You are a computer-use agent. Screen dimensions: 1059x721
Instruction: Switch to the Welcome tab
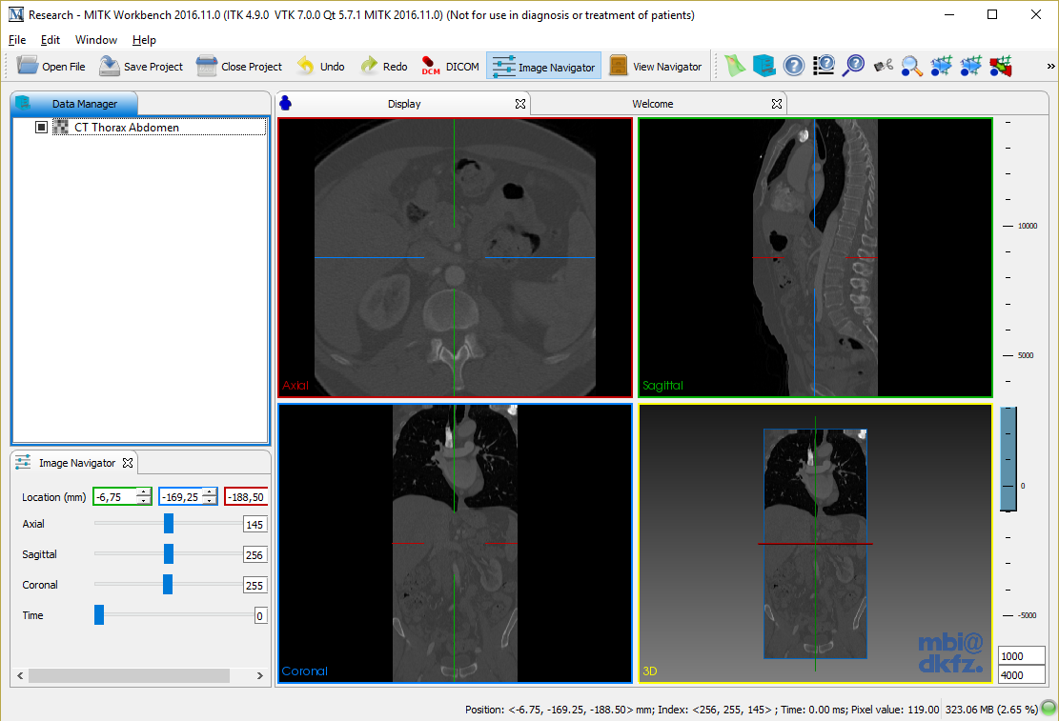point(653,104)
